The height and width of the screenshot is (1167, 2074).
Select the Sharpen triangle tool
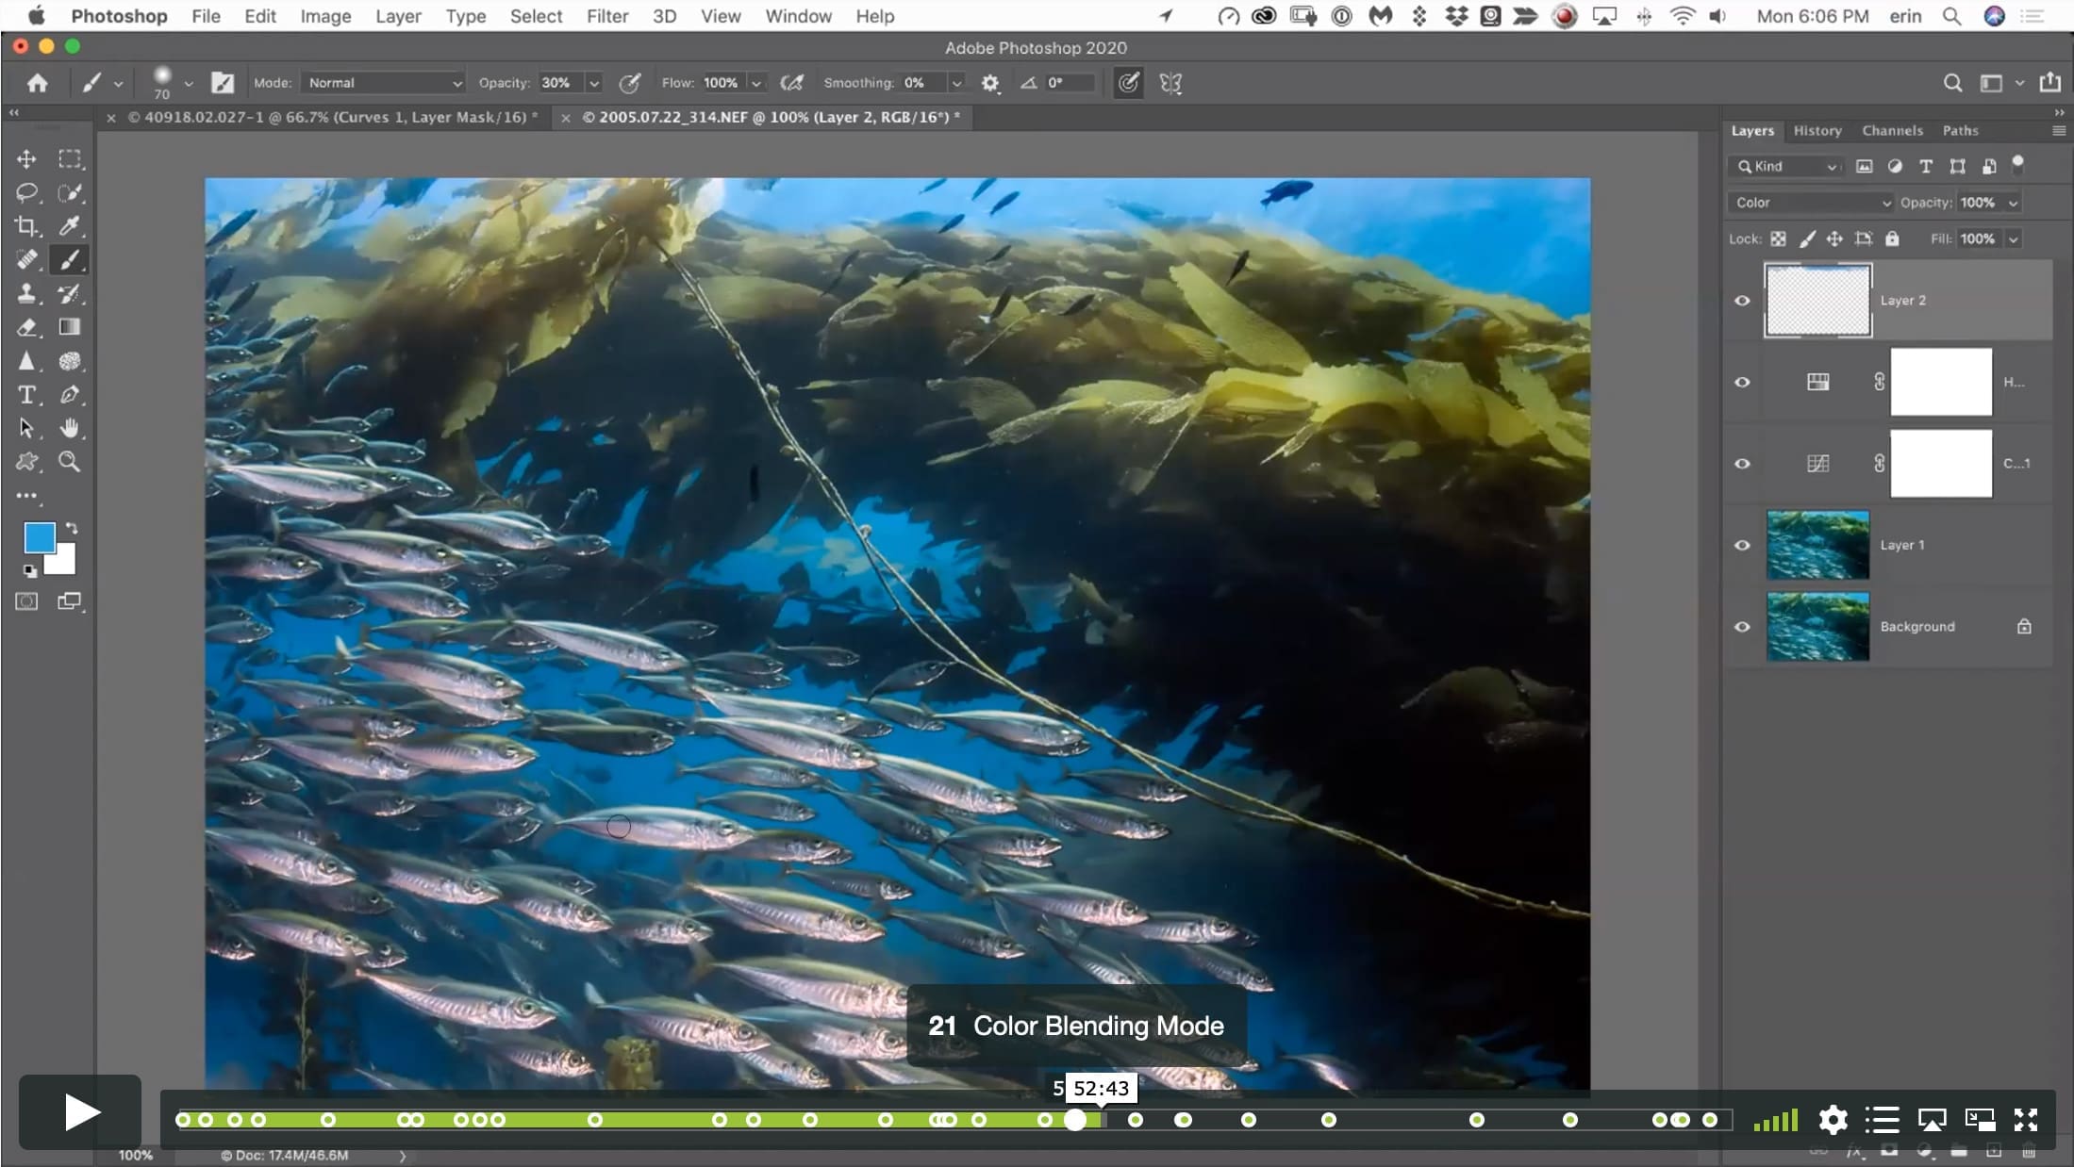(x=26, y=361)
